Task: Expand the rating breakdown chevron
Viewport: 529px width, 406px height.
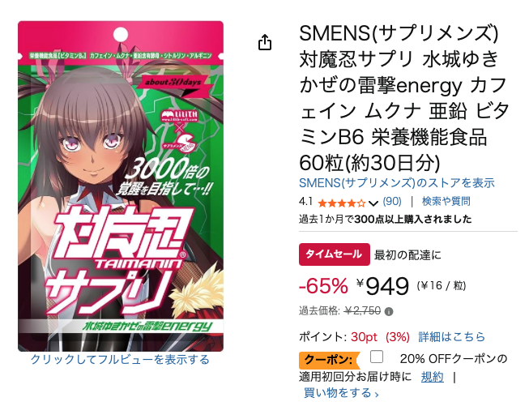Action: pos(373,203)
